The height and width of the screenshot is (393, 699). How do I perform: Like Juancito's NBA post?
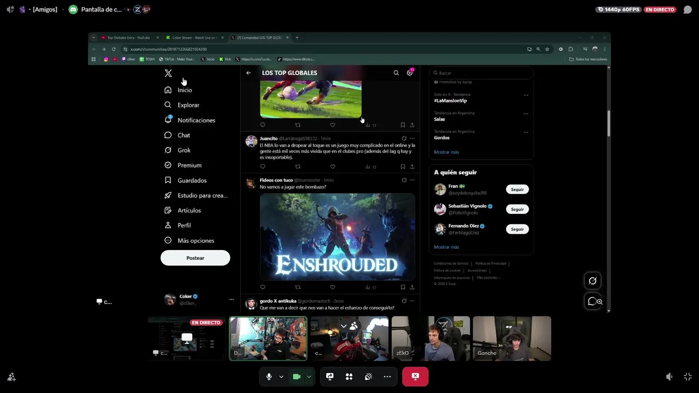click(333, 166)
